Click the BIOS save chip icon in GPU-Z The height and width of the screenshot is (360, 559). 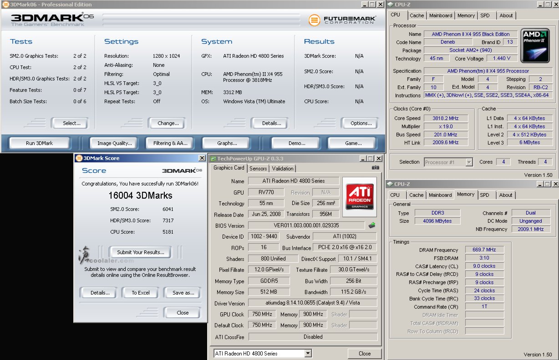coord(372,225)
